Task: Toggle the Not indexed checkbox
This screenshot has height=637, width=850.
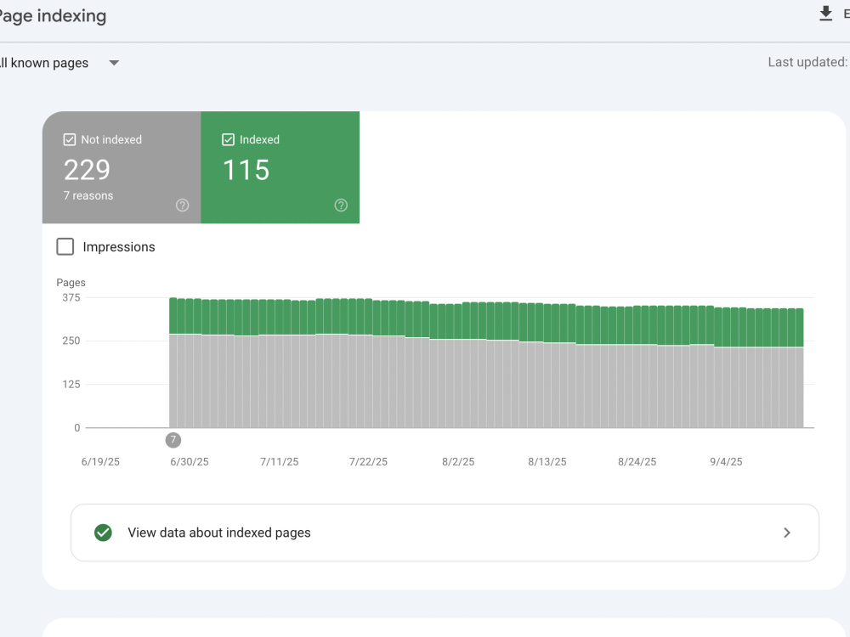Action: click(70, 139)
